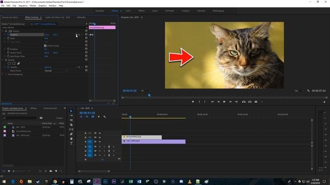
Task: Open Blend Mode dropdown
Action: tap(56, 71)
